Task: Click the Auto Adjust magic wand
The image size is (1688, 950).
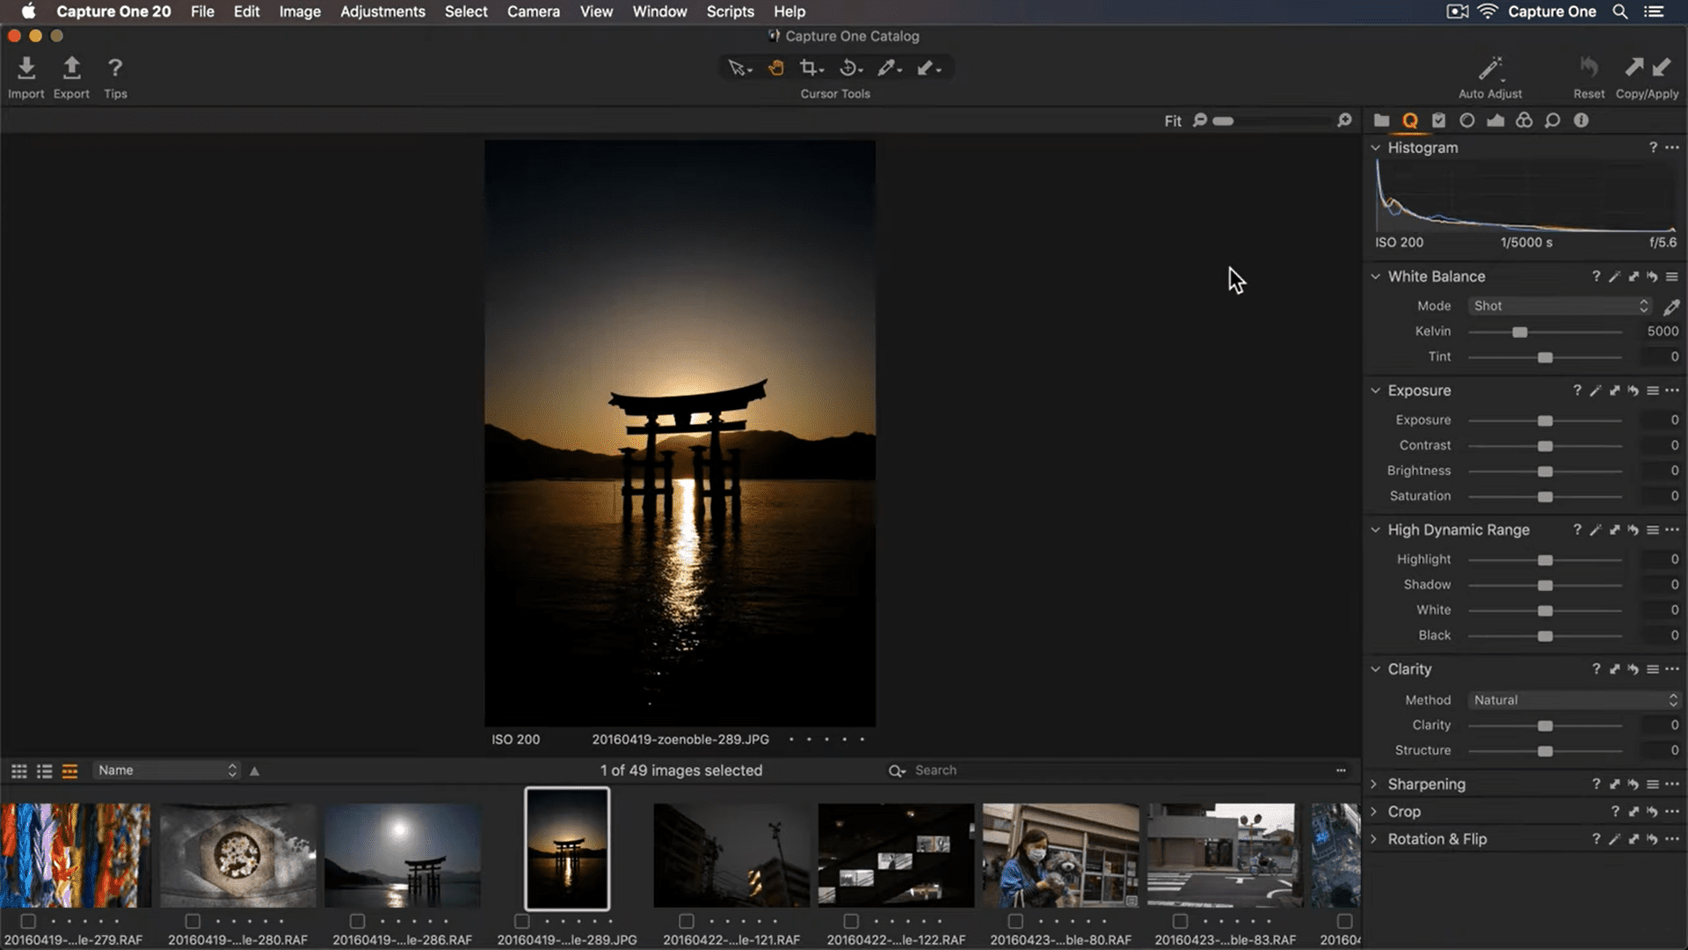Action: pyautogui.click(x=1489, y=69)
